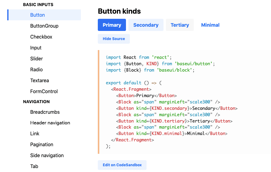Select Header navigation in sidebar
The width and height of the screenshot is (271, 172).
pos(50,123)
